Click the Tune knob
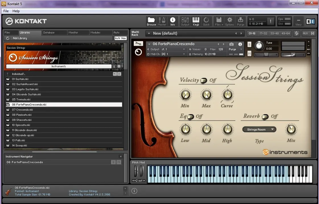Image resolution: width=319 pixels, height=204 pixels. coord(259,46)
